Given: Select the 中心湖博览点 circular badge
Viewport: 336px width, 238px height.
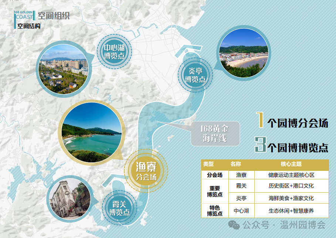Looking at the screenshot, I should pyautogui.click(x=113, y=52).
